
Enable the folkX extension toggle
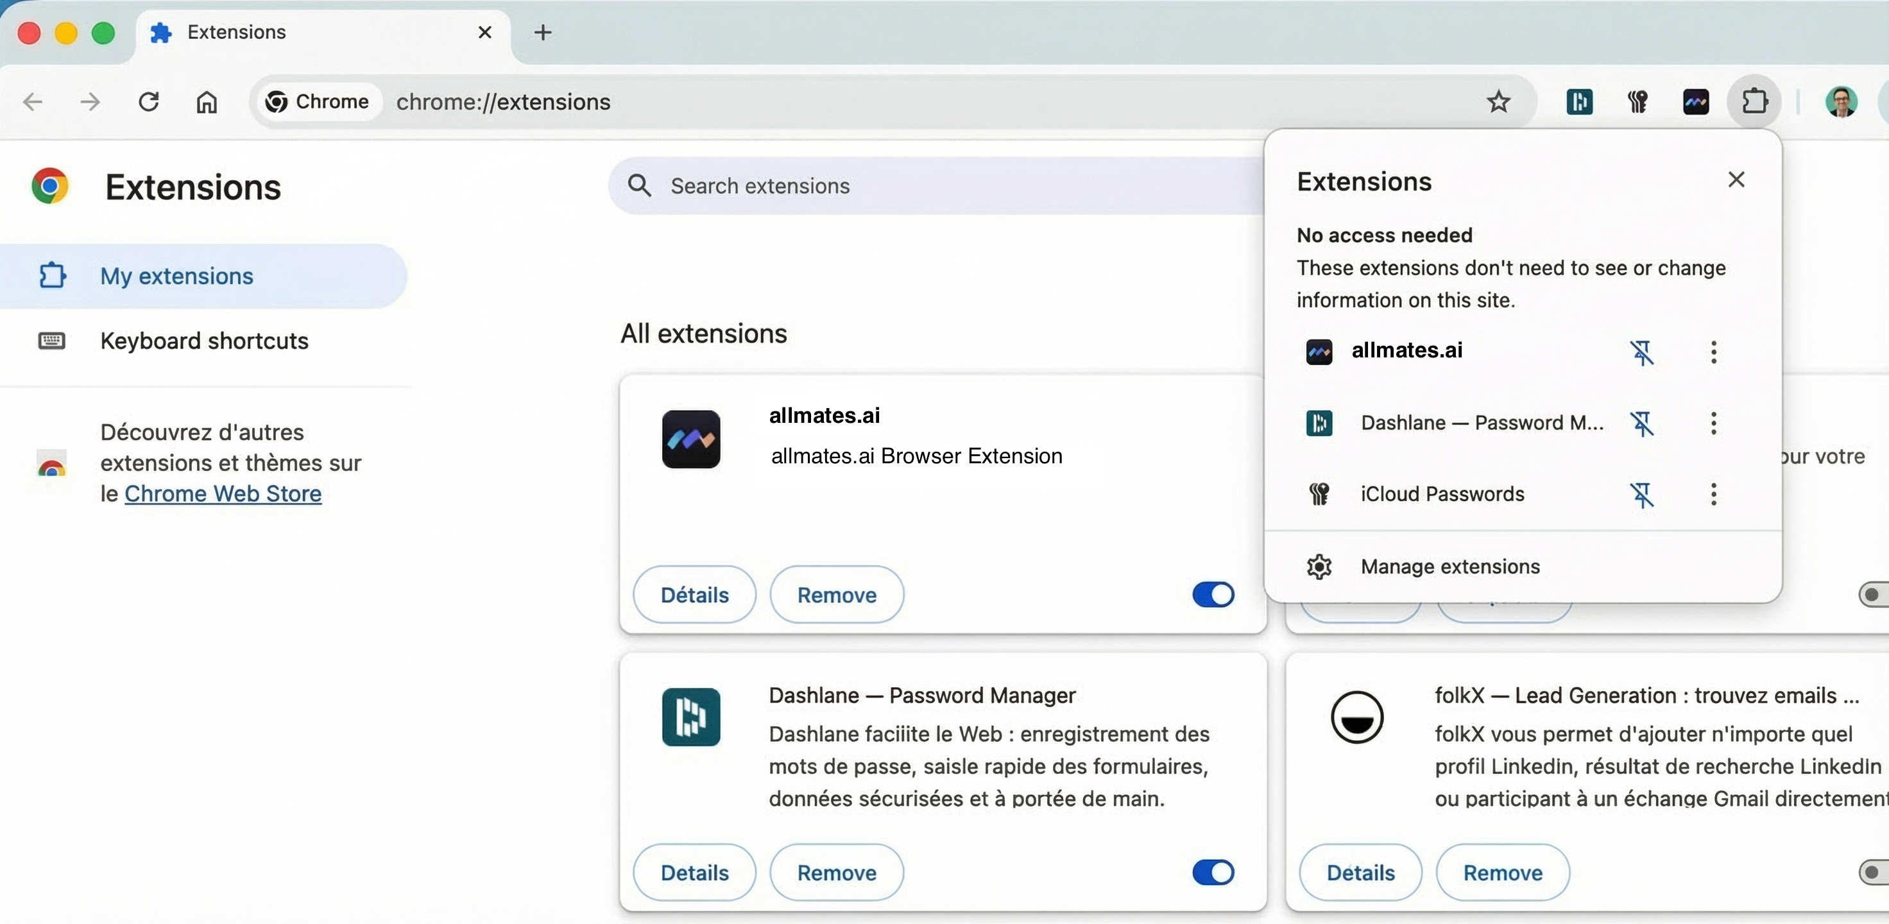(x=1875, y=873)
